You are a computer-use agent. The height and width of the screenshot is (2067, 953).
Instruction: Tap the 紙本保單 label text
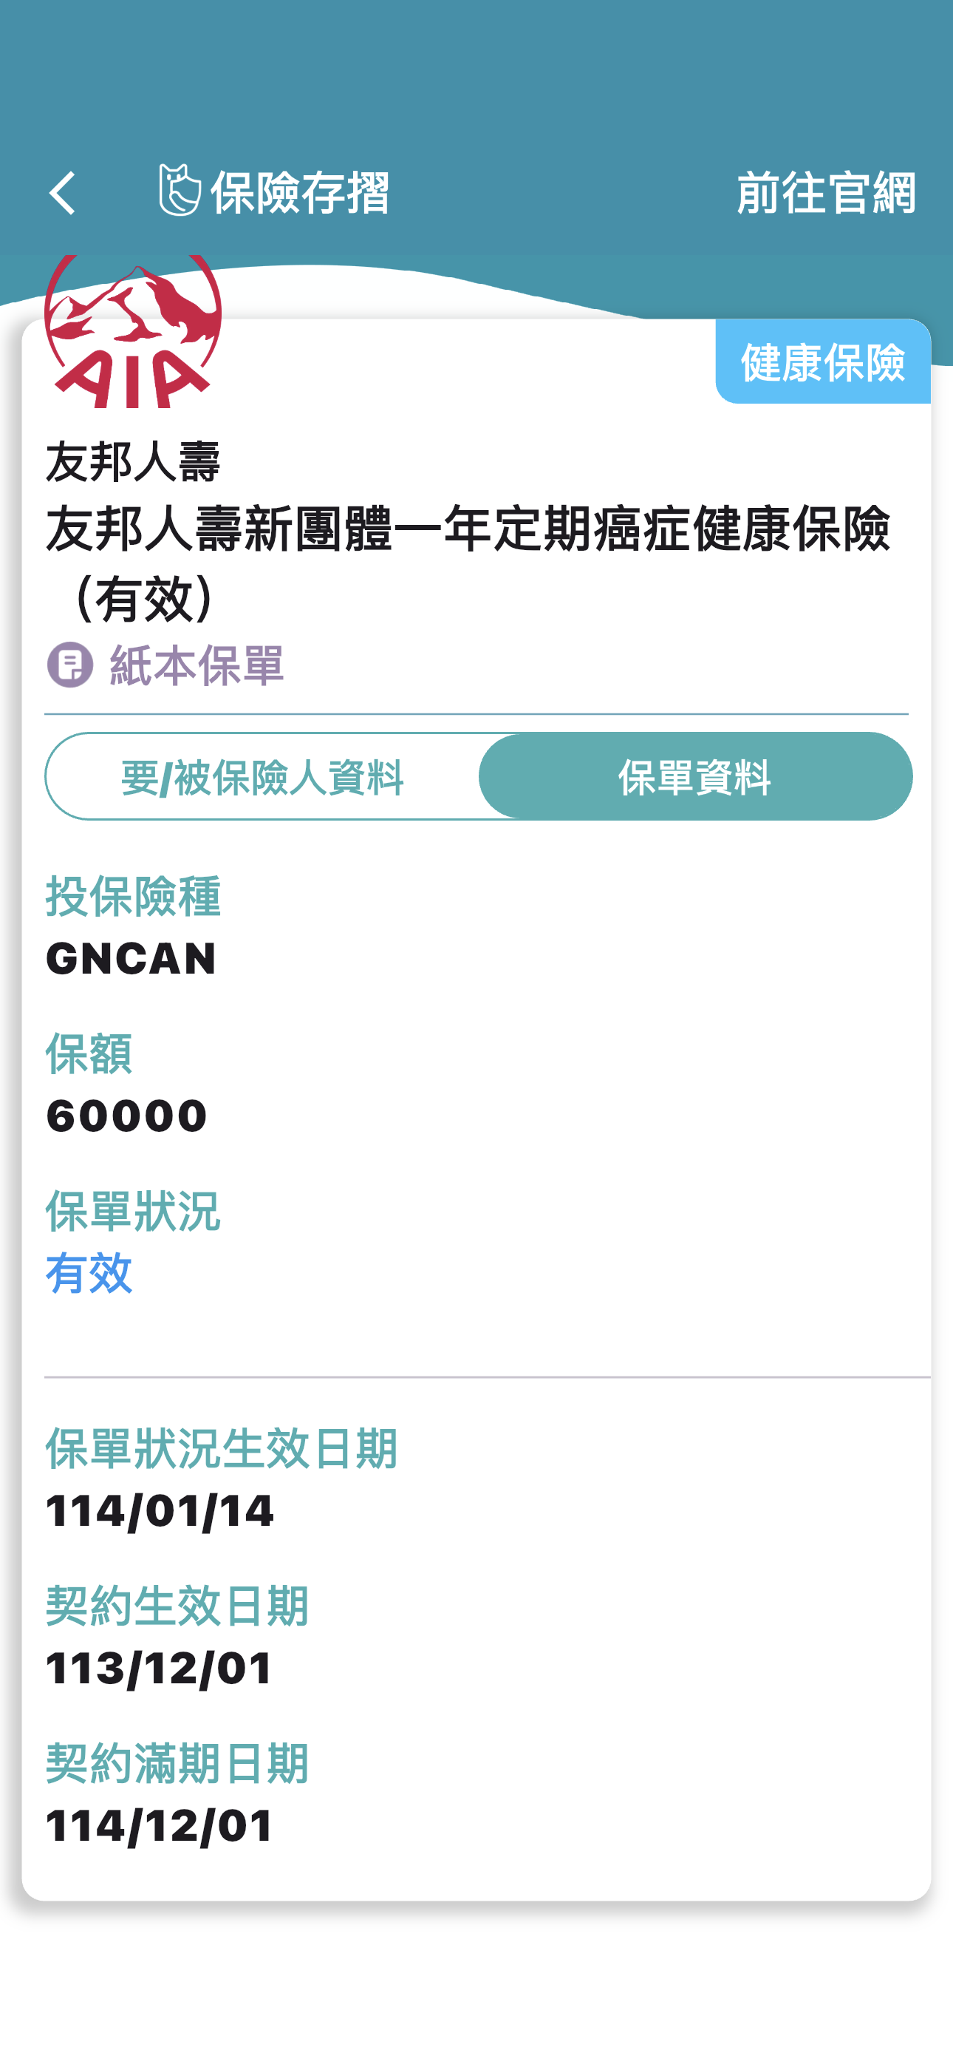coord(197,665)
